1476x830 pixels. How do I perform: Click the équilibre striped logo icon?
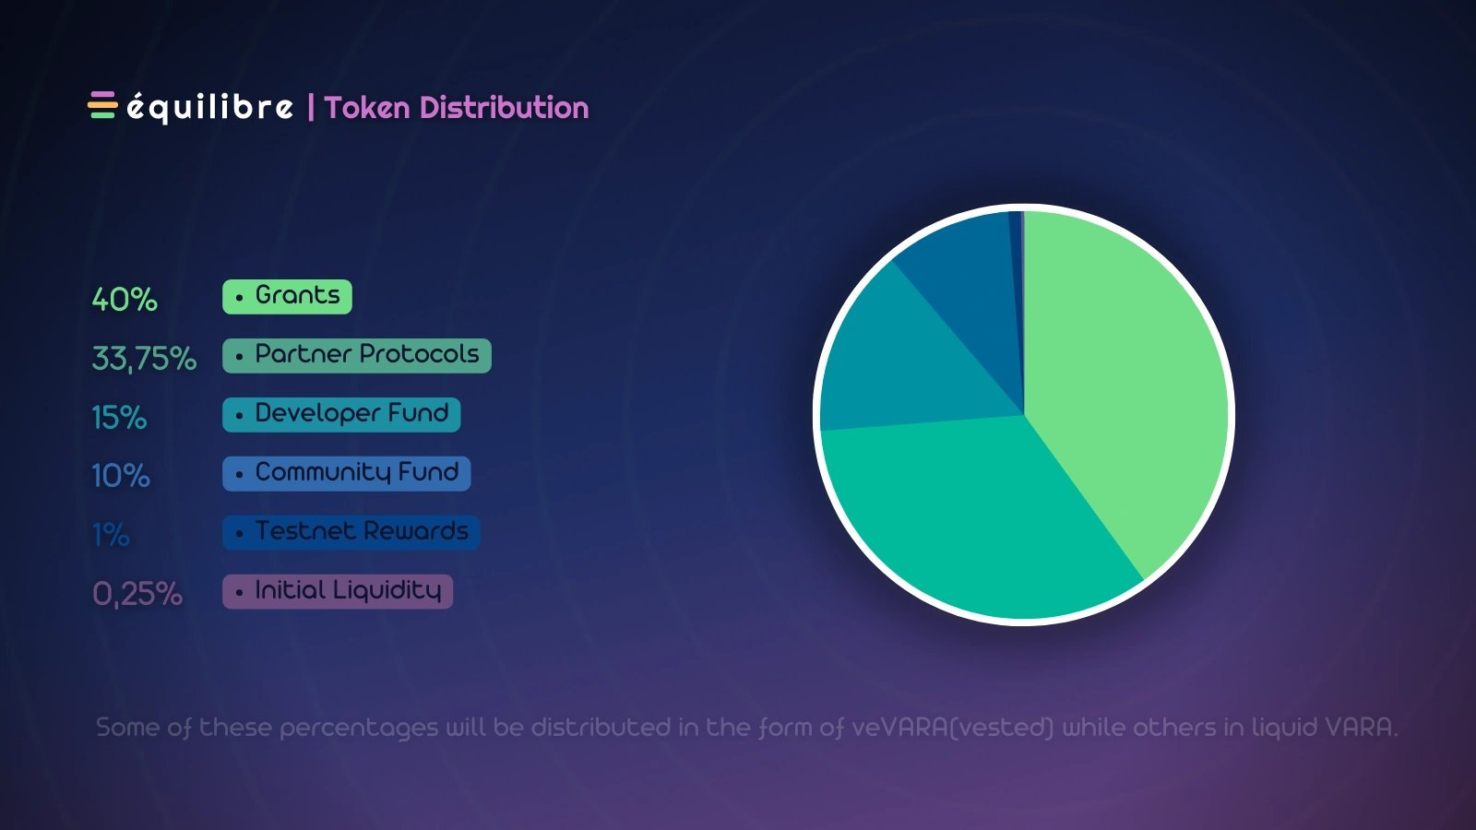pos(102,105)
